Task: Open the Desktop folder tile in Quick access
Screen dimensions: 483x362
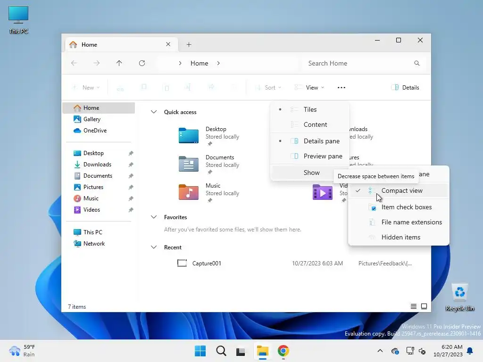Action: coord(209,136)
